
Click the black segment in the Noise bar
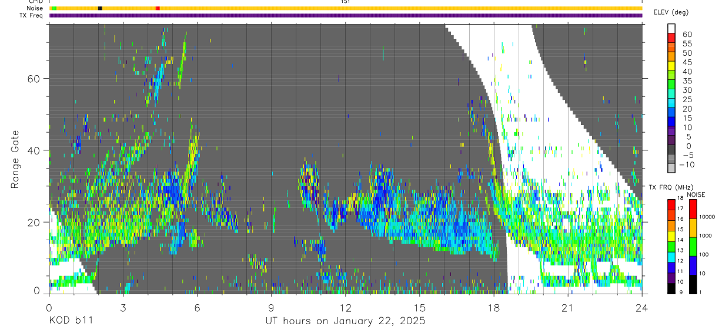100,8
